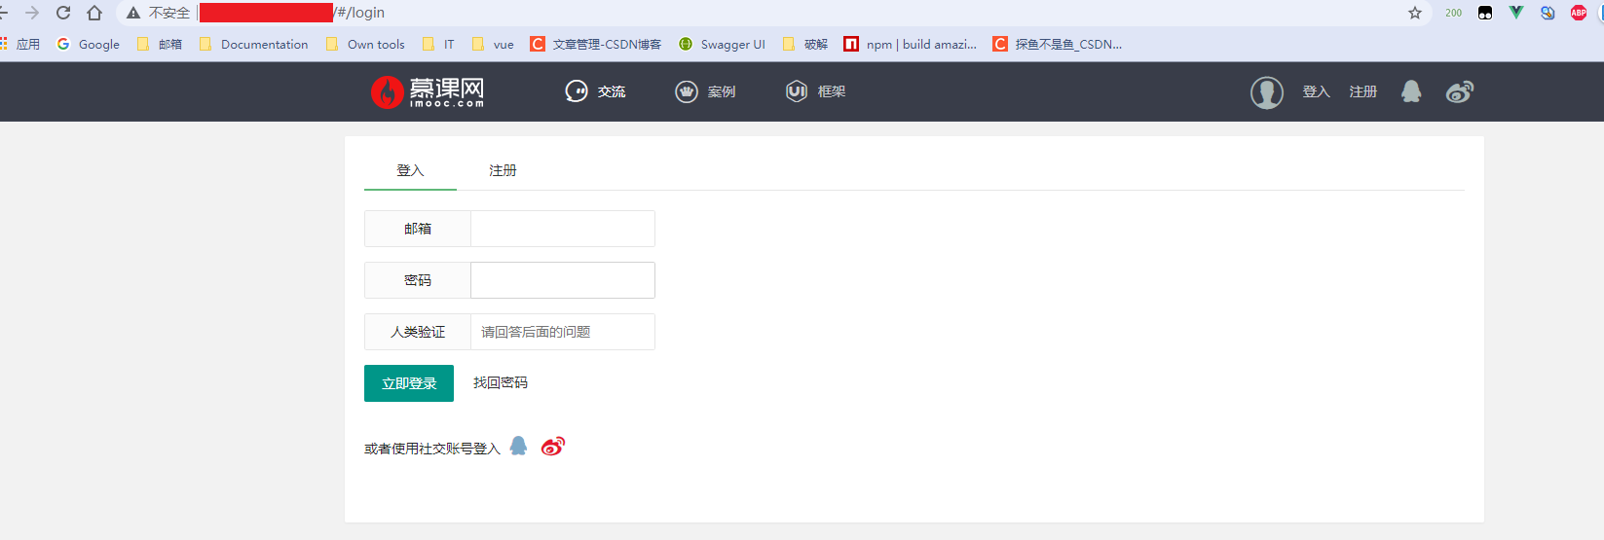
Task: Open the vue bookmark folder
Action: click(494, 44)
